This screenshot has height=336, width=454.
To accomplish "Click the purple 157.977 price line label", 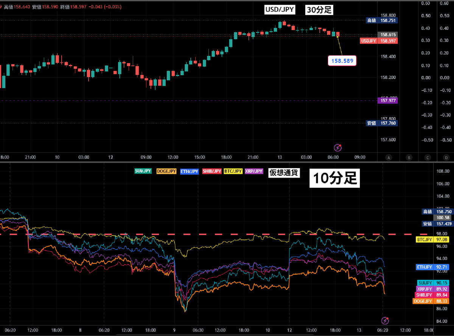I will 388,101.
